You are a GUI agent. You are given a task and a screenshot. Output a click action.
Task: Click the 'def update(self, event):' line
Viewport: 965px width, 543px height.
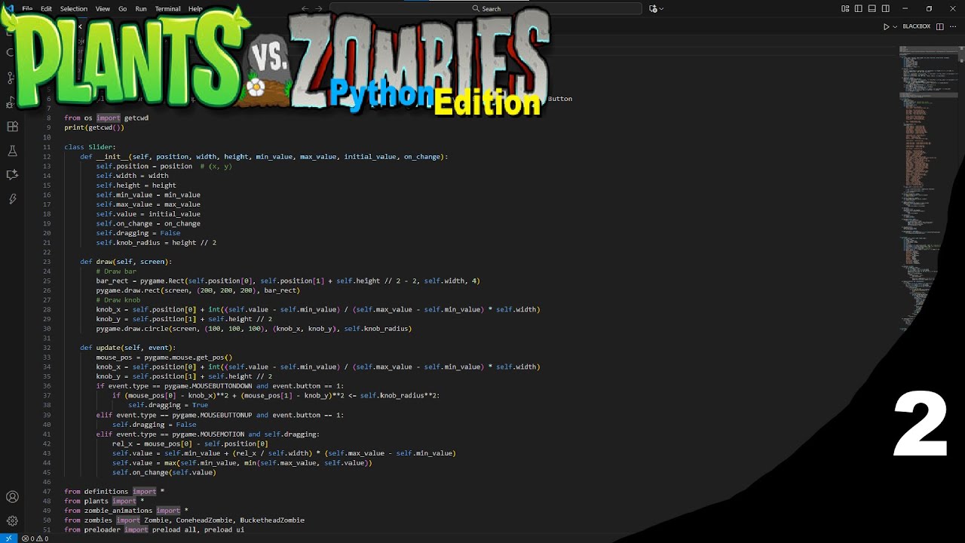pos(128,348)
